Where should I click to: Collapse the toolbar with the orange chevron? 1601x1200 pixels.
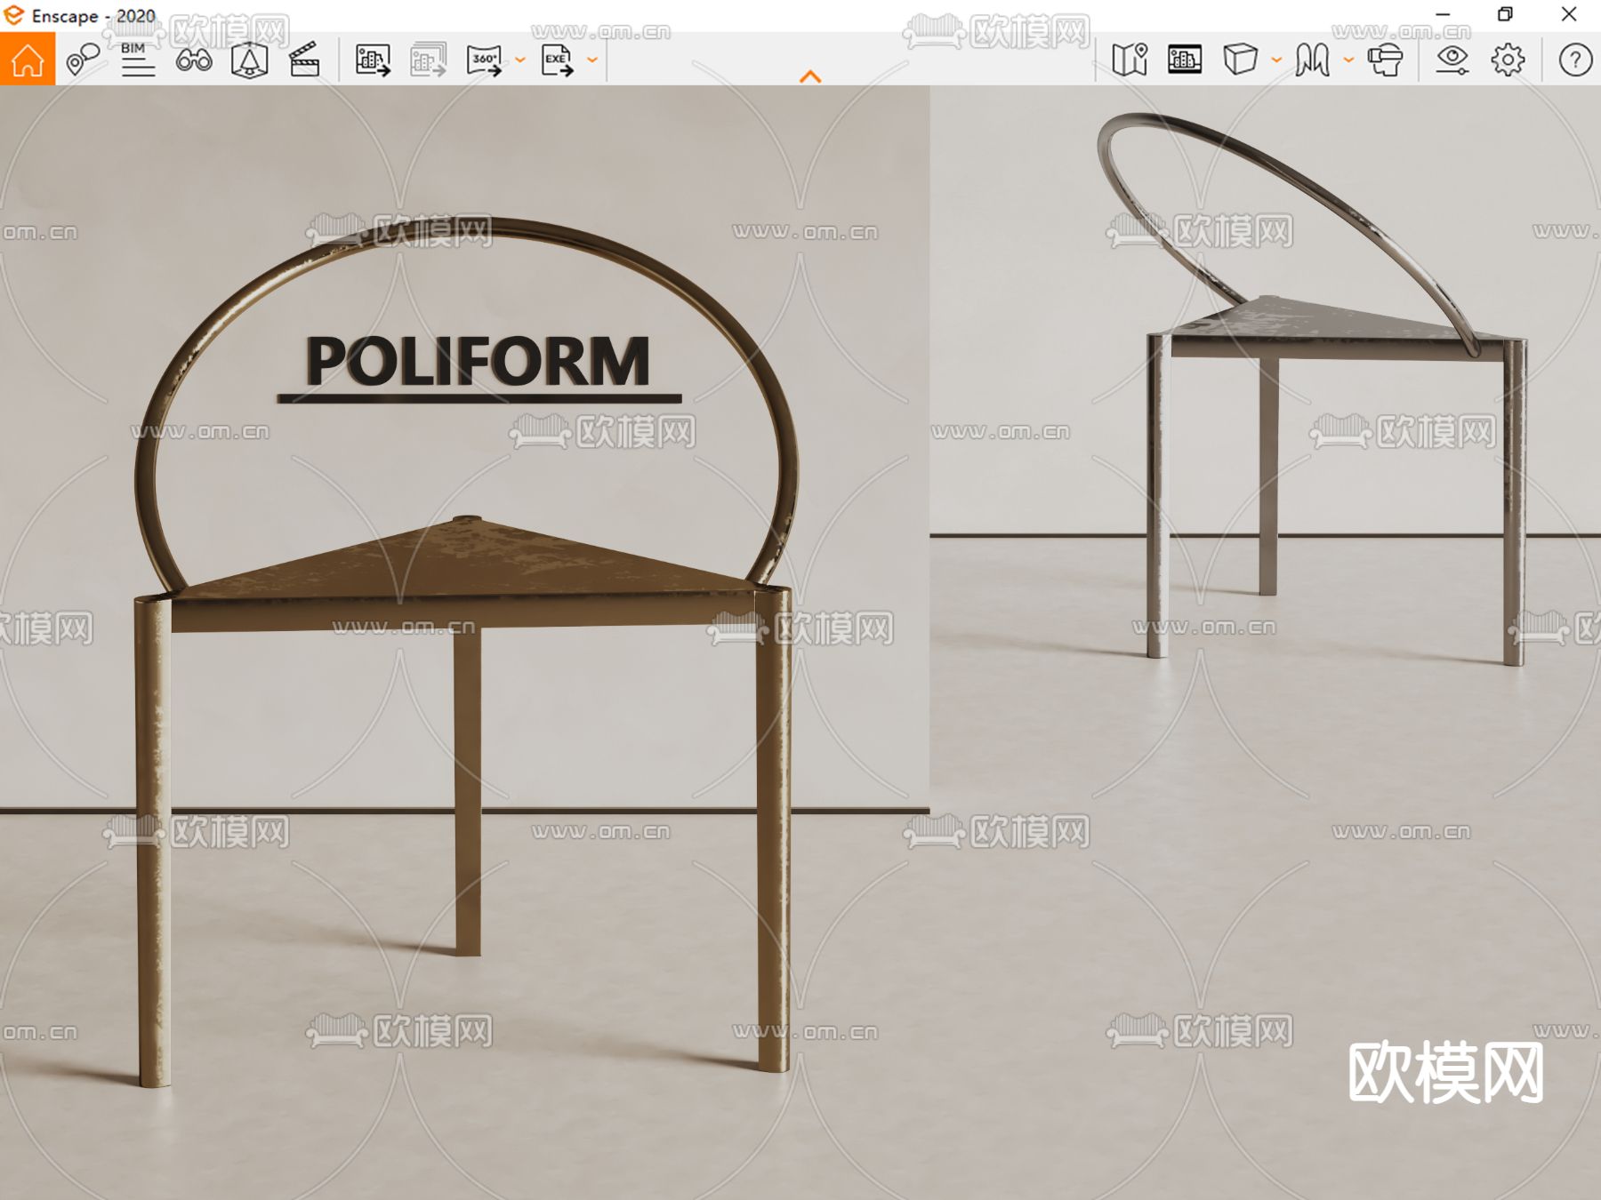[810, 76]
